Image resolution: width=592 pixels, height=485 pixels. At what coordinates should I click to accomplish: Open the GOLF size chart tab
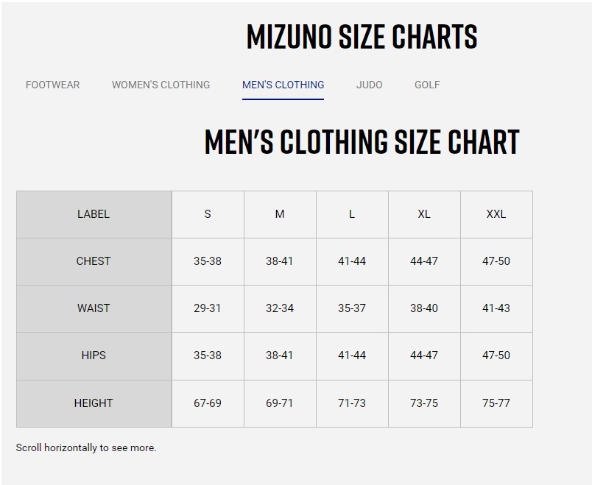click(426, 85)
